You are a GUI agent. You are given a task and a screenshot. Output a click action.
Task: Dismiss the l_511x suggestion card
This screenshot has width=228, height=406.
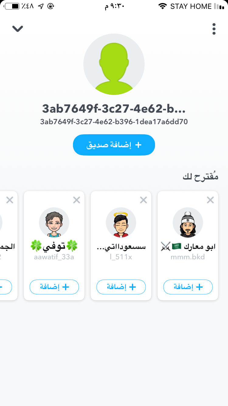coord(143,200)
